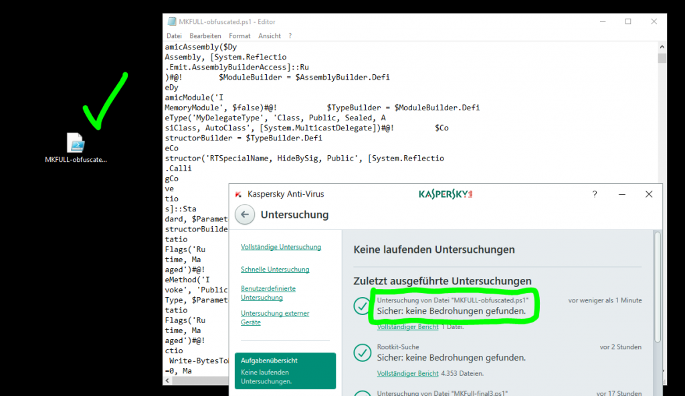
Task: Click the Editor scroll up arrow
Action: pyautogui.click(x=662, y=46)
